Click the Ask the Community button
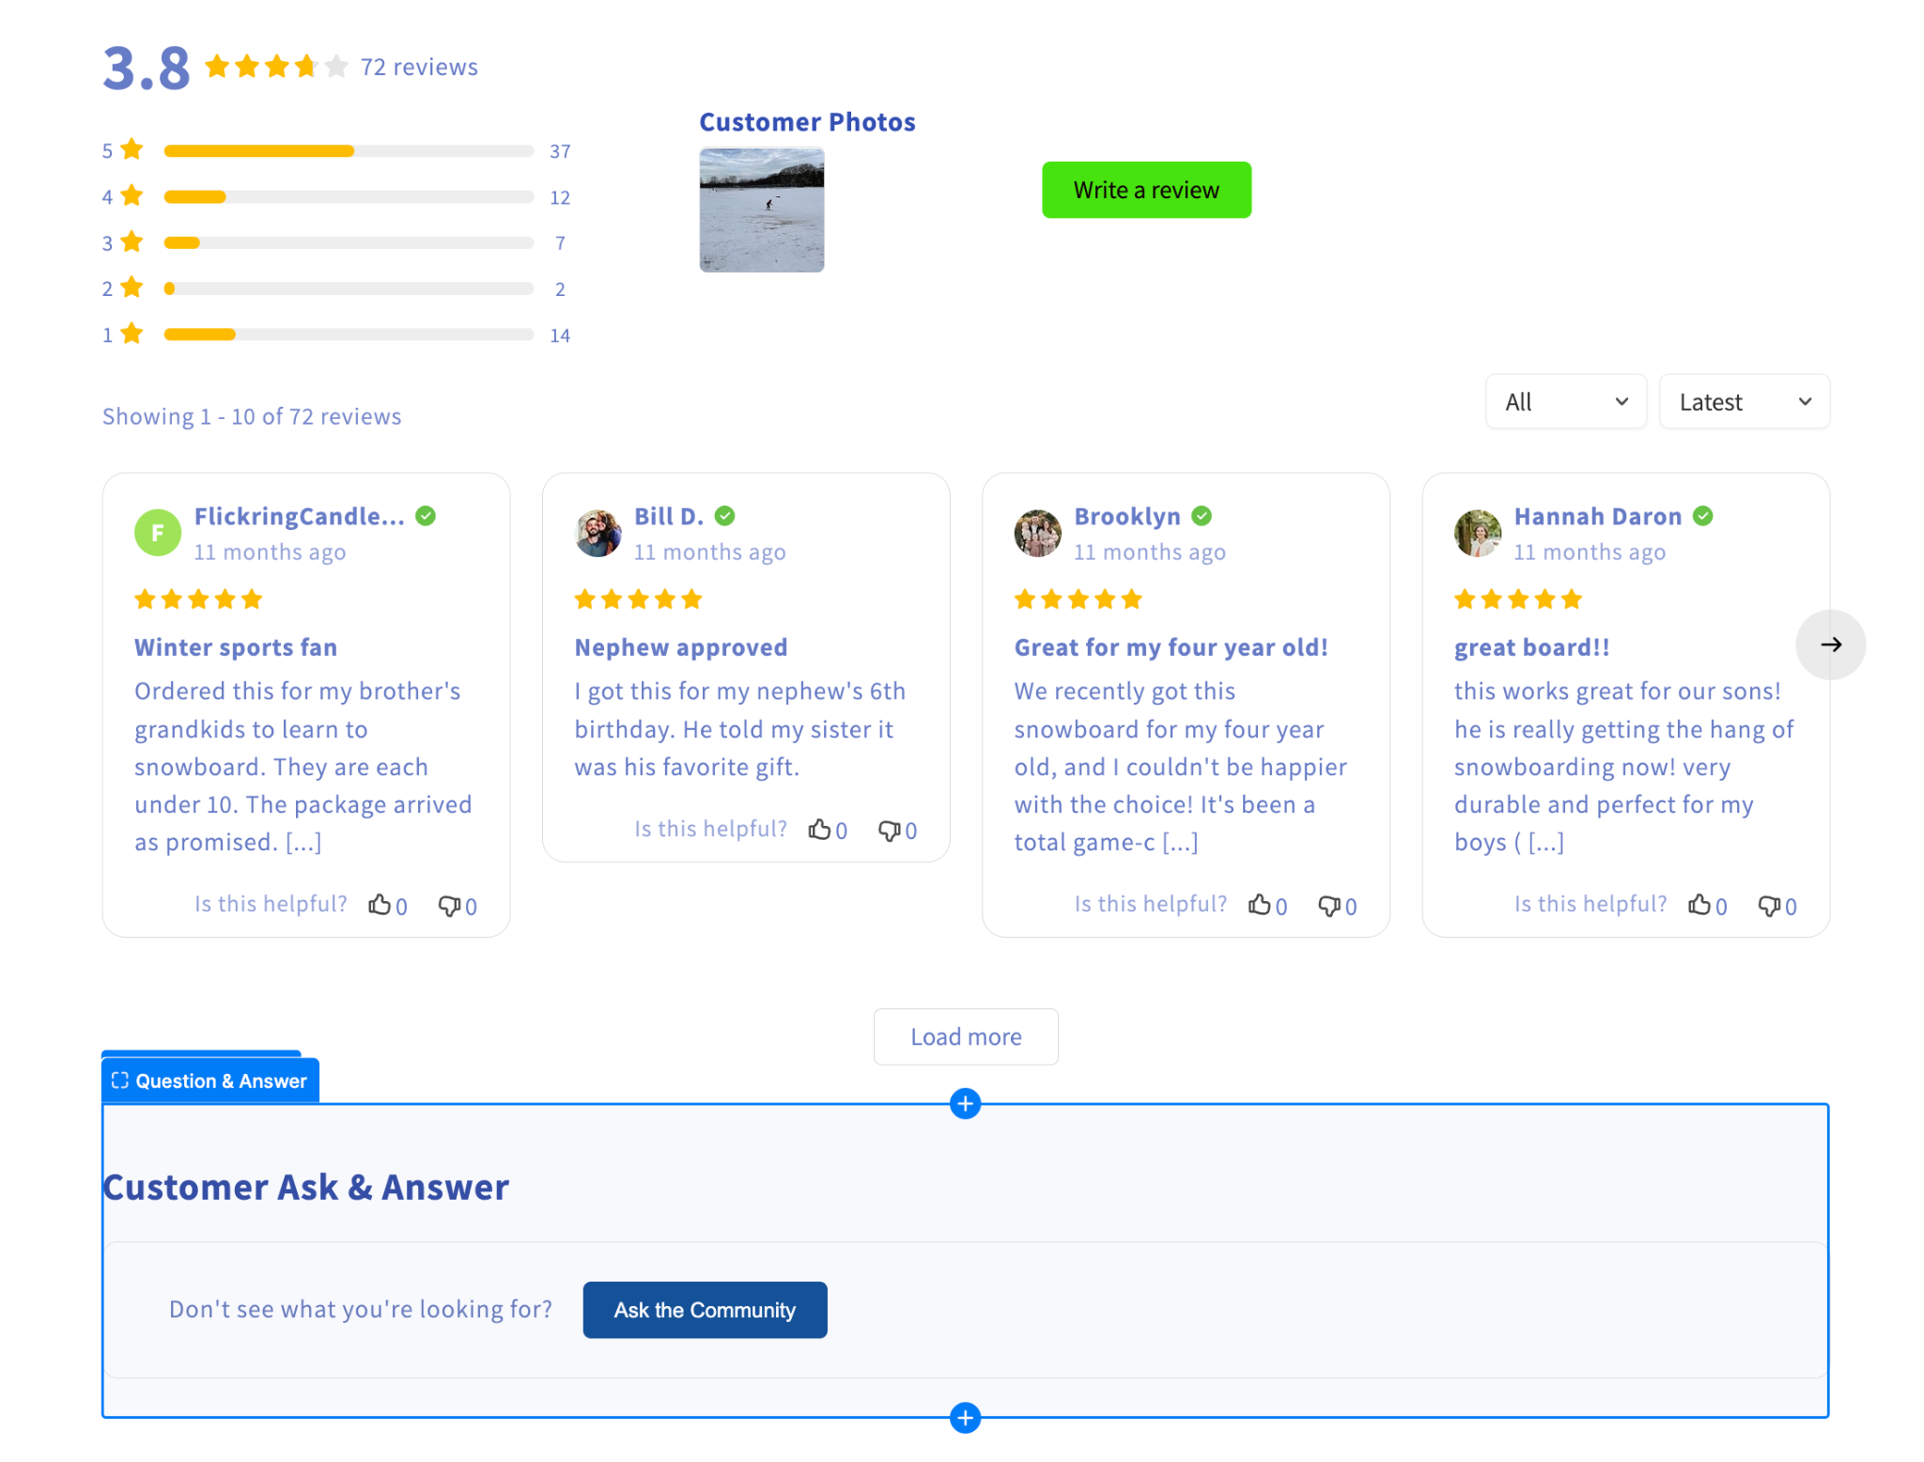Screen dimensions: 1924x1462 [705, 1310]
